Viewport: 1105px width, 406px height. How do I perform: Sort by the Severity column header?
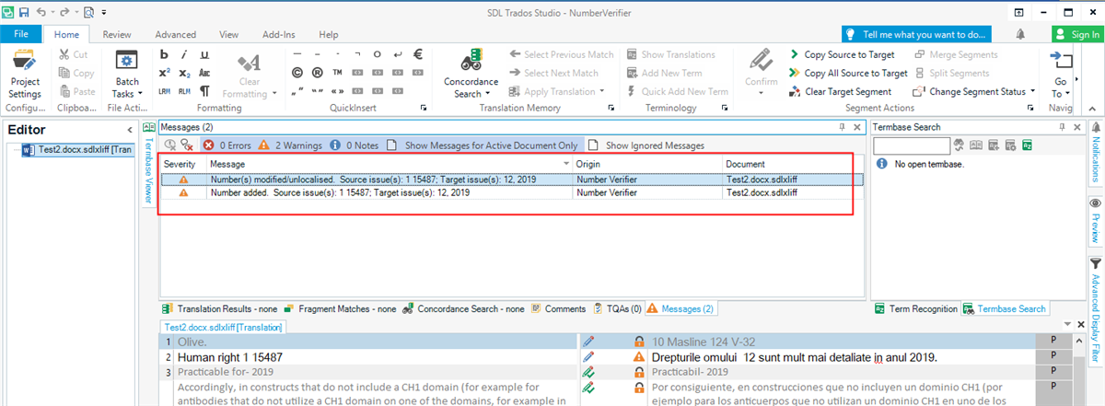click(183, 163)
